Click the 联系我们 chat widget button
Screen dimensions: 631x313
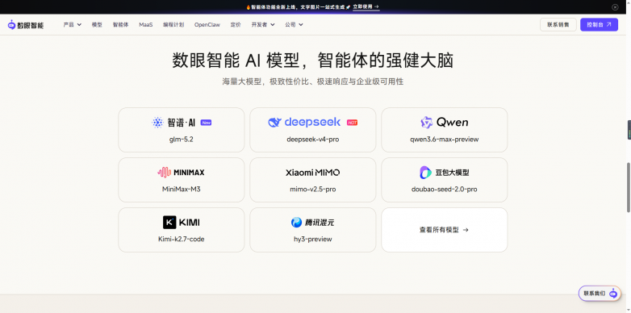click(x=600, y=294)
